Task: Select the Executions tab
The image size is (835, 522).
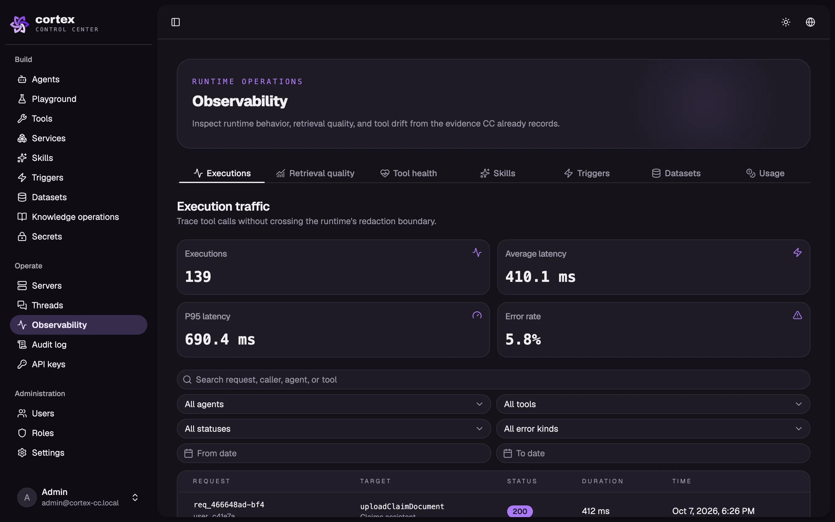Action: [x=222, y=174]
